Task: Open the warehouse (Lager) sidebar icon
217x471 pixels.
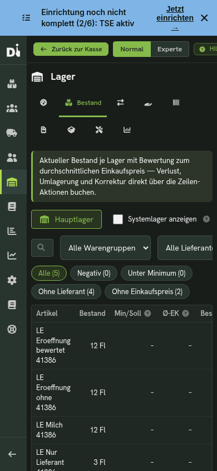Action: point(12,182)
